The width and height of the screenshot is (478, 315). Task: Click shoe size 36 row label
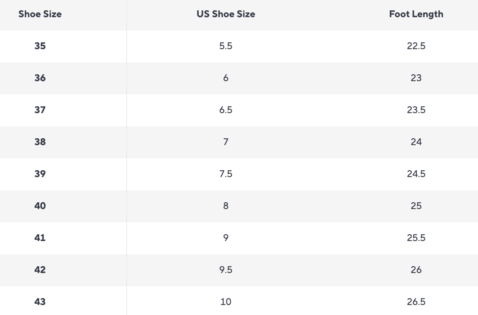point(40,78)
